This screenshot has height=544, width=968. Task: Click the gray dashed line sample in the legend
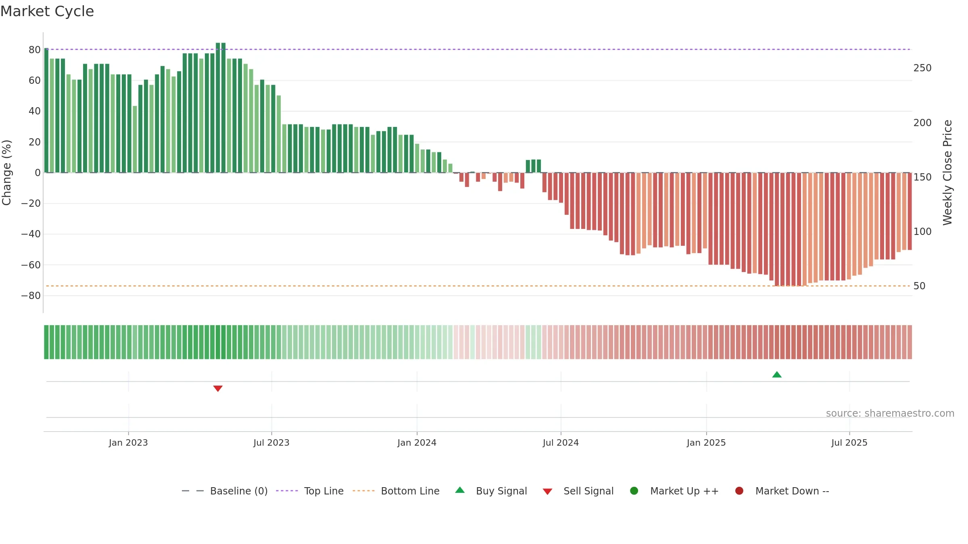click(x=193, y=491)
